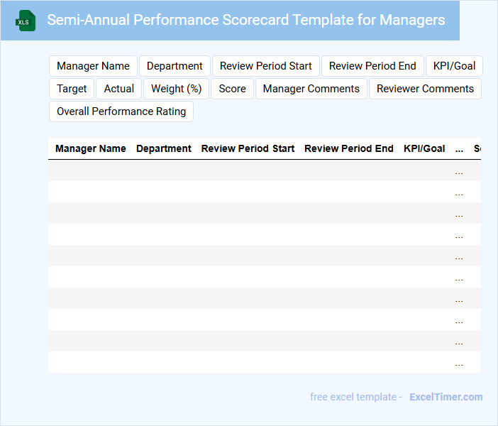Viewport: 498px width, 426px height.
Task: Click the Target tag
Action: tap(72, 89)
